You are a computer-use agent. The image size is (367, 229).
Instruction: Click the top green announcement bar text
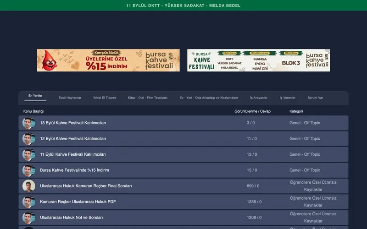point(183,5)
